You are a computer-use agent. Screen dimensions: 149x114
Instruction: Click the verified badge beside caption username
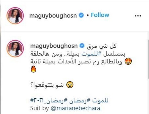pos(82,46)
